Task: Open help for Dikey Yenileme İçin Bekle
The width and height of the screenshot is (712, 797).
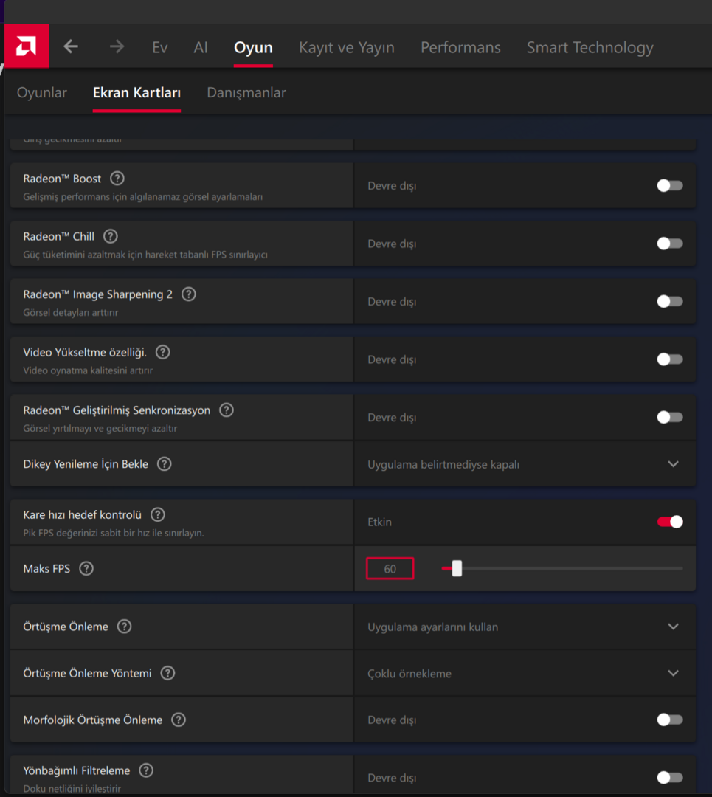Action: (164, 464)
